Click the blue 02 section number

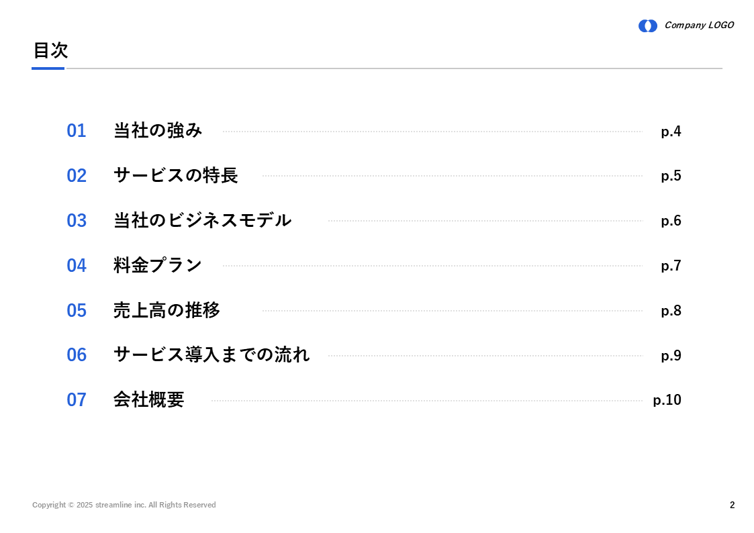tap(77, 176)
